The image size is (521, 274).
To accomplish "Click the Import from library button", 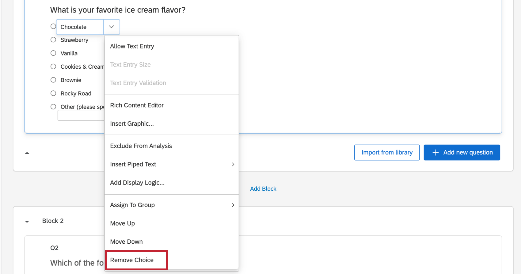I will (x=387, y=152).
